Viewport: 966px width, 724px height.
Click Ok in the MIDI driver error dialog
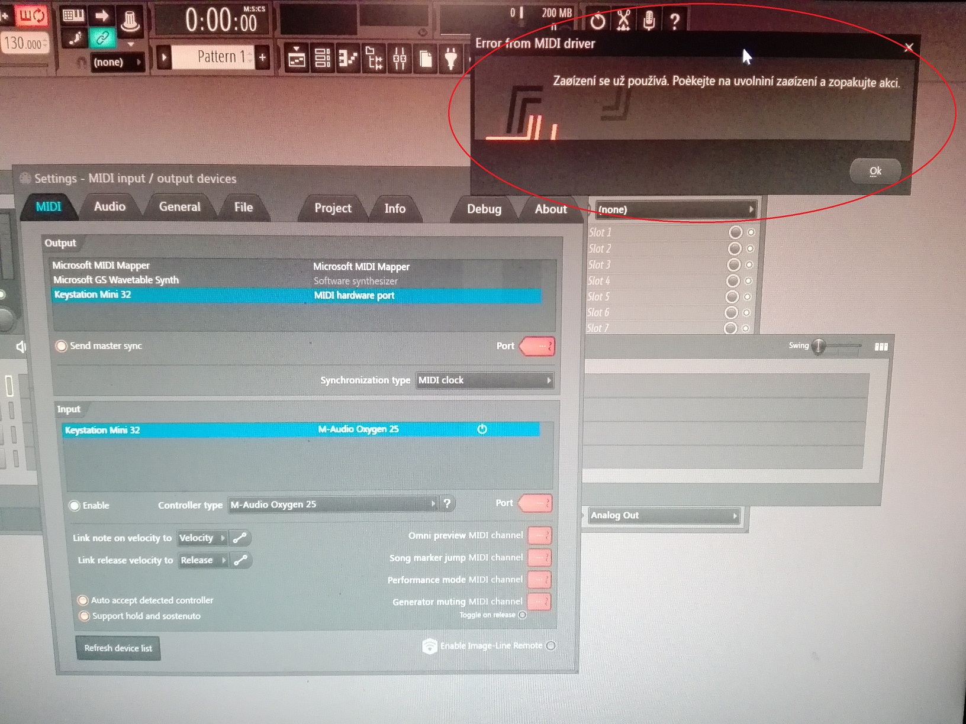pos(875,171)
